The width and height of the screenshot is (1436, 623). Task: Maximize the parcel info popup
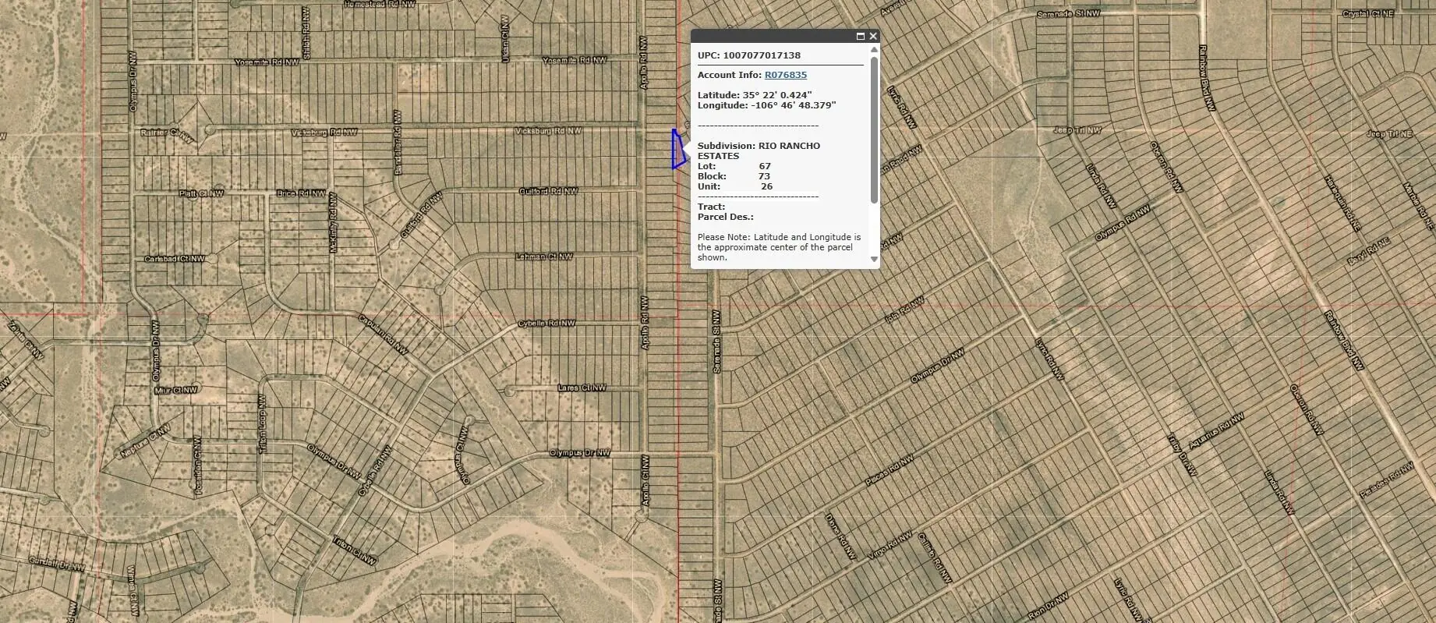click(x=861, y=37)
